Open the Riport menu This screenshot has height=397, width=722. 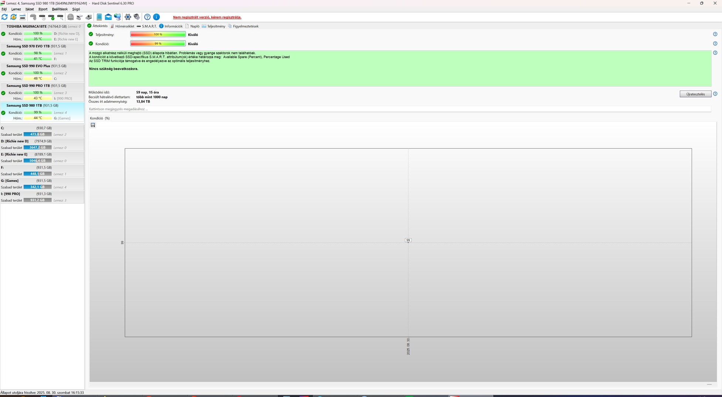pyautogui.click(x=43, y=9)
